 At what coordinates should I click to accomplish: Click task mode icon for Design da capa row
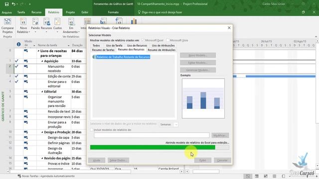(x=26, y=137)
